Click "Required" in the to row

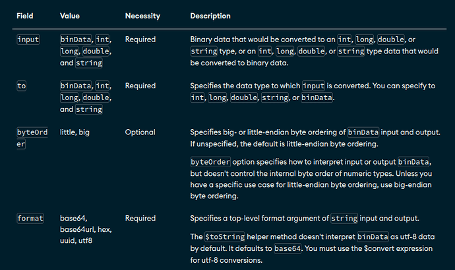140,86
